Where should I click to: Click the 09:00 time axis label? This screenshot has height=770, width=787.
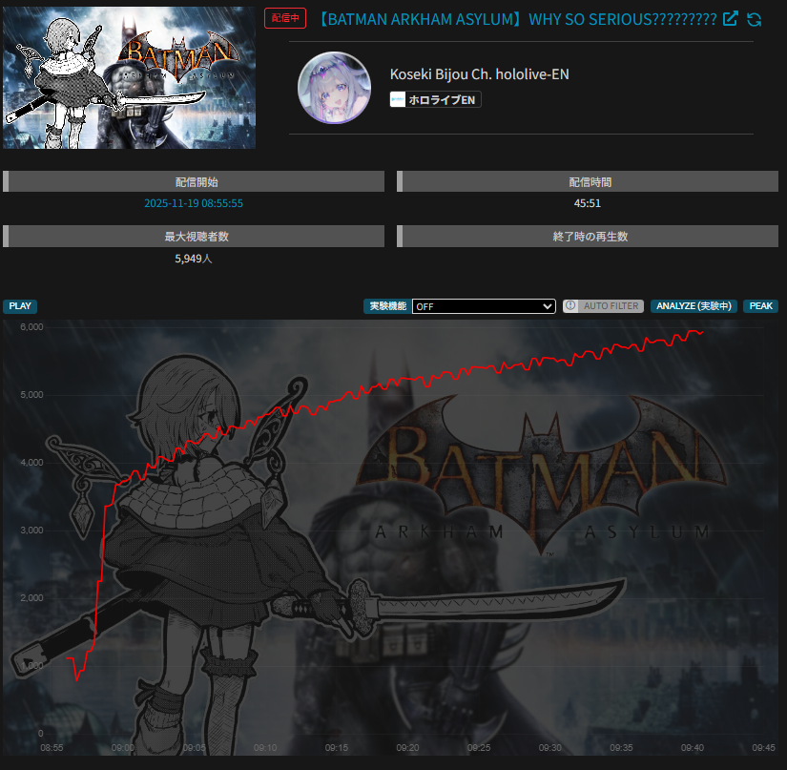click(x=123, y=747)
